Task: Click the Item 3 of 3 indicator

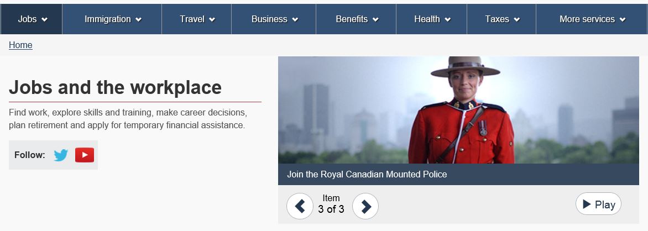Action: coord(331,204)
